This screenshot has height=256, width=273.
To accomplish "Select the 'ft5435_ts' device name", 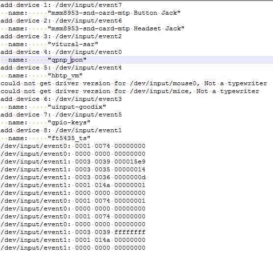I will tap(69, 138).
